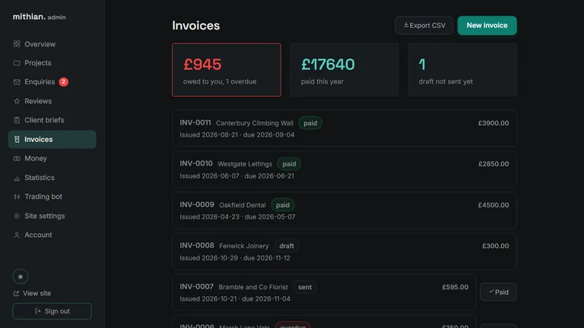Select the Invoices menu item

tap(52, 140)
